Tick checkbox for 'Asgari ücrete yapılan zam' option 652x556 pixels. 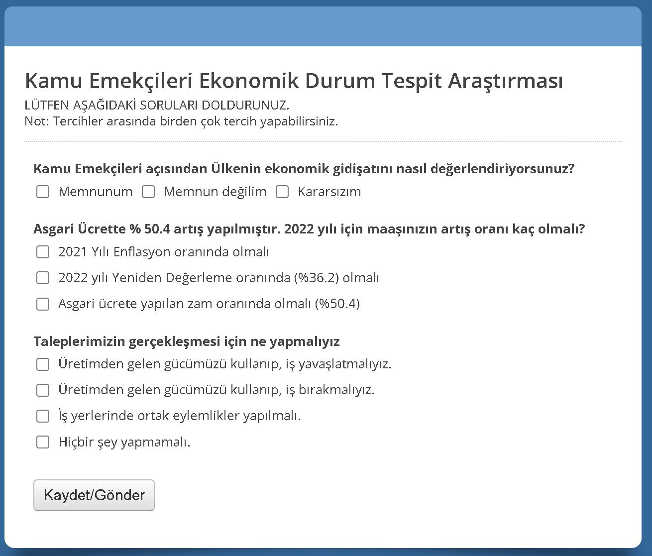[x=43, y=304]
